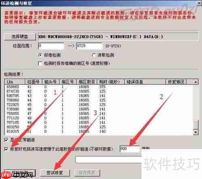Enable 检测时报告准确的扇区号 checkbox
The width and height of the screenshot is (202, 179).
[40, 63]
